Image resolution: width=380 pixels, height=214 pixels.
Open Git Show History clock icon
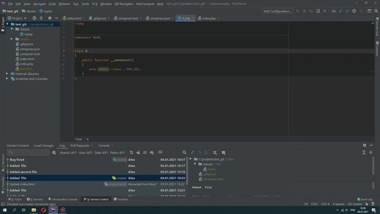tap(354, 11)
